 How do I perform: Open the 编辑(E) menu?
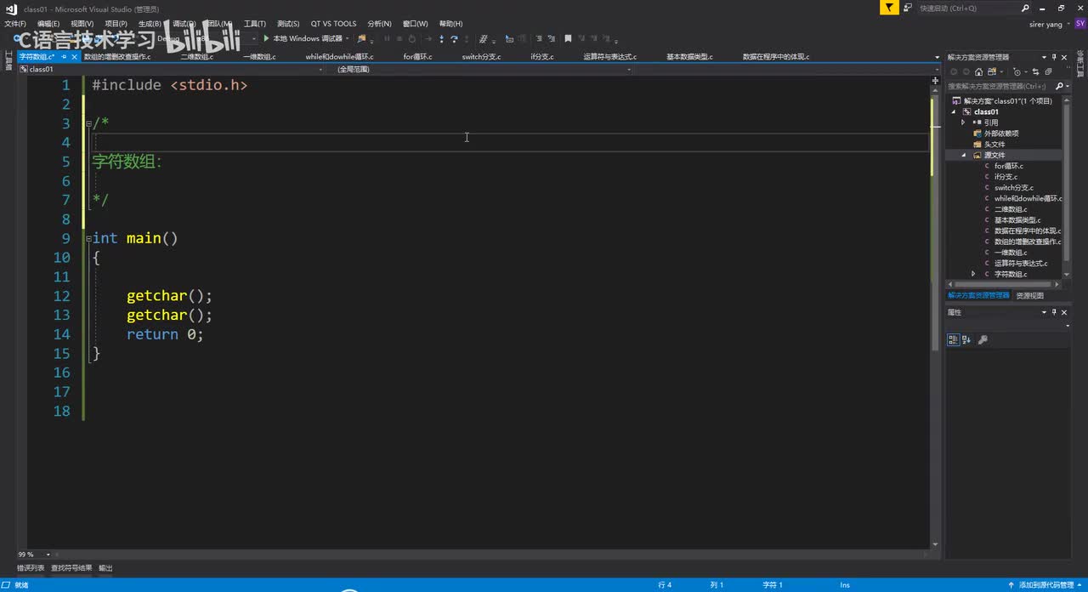(x=48, y=24)
